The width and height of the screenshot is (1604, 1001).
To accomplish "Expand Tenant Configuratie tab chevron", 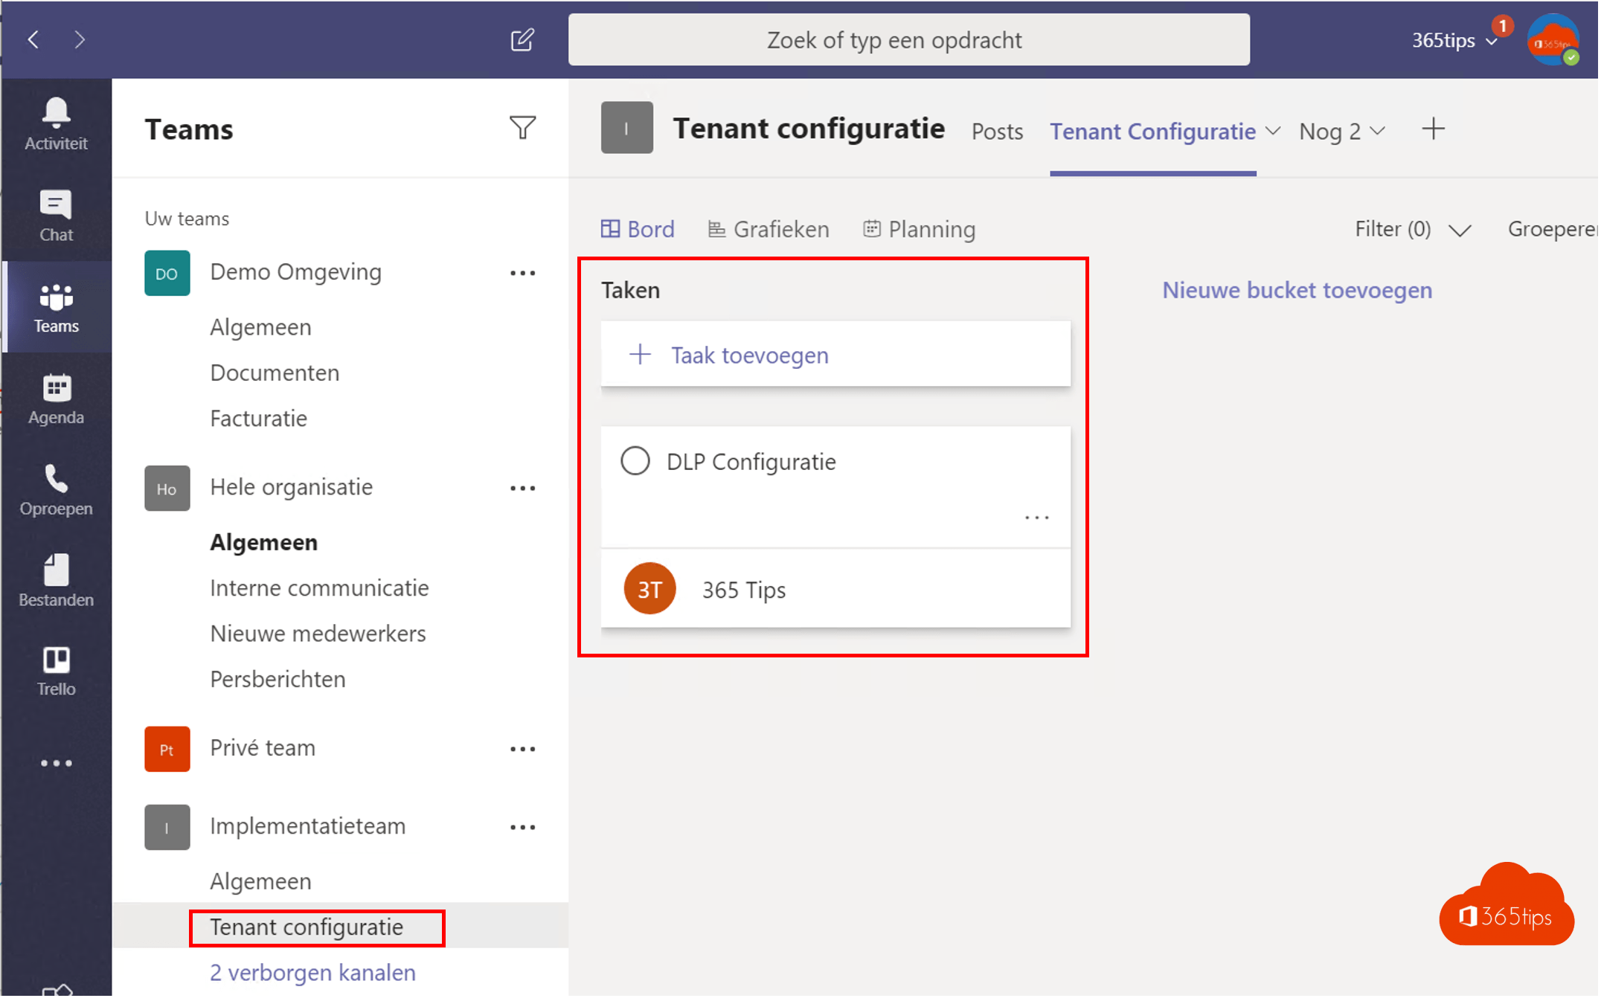I will (1273, 131).
